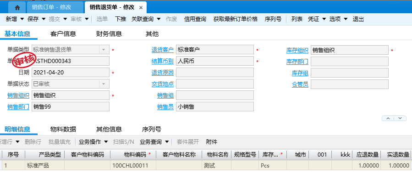Viewport: 412px width, 173px height.
Task: Click 获取最新订单价格 in toolbar
Action: (236, 19)
